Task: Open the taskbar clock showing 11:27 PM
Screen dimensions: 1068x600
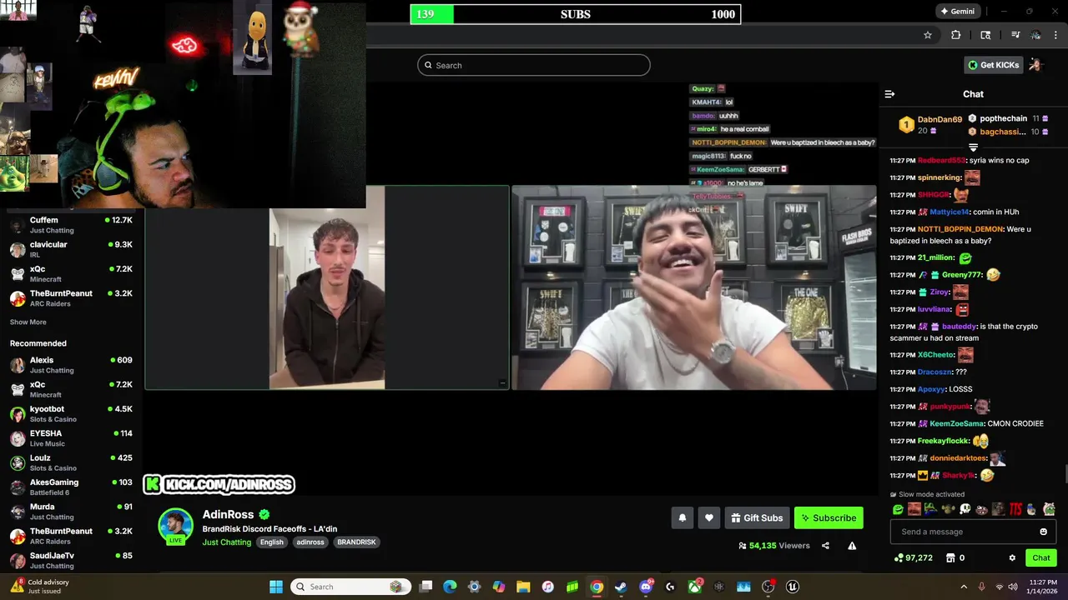Action: pyautogui.click(x=1043, y=587)
